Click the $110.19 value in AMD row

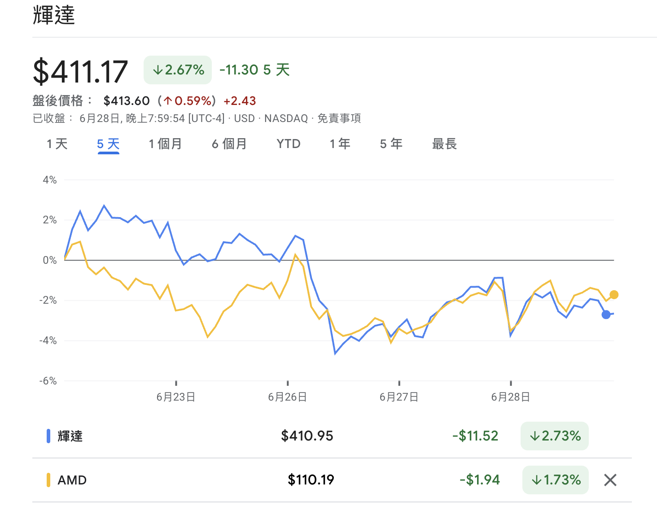point(311,480)
